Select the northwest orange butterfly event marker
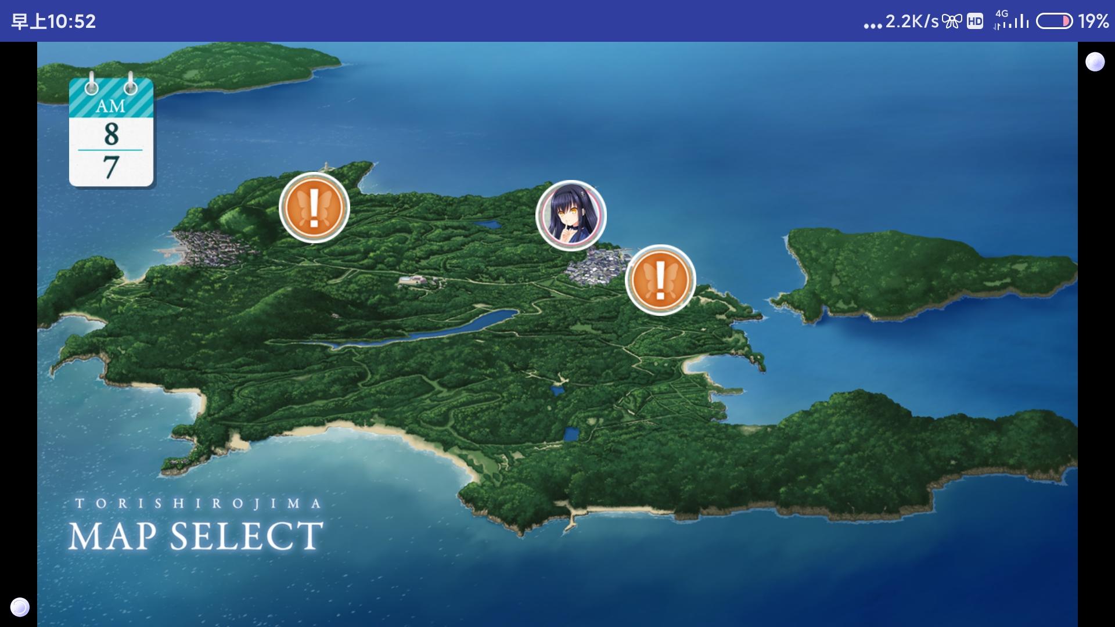Screen dimensions: 1115x627 (x=314, y=207)
